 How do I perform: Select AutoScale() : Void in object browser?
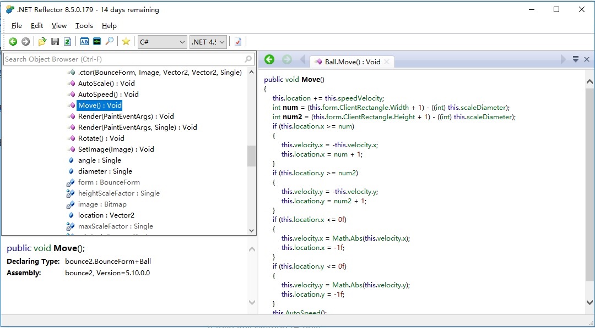pos(106,84)
